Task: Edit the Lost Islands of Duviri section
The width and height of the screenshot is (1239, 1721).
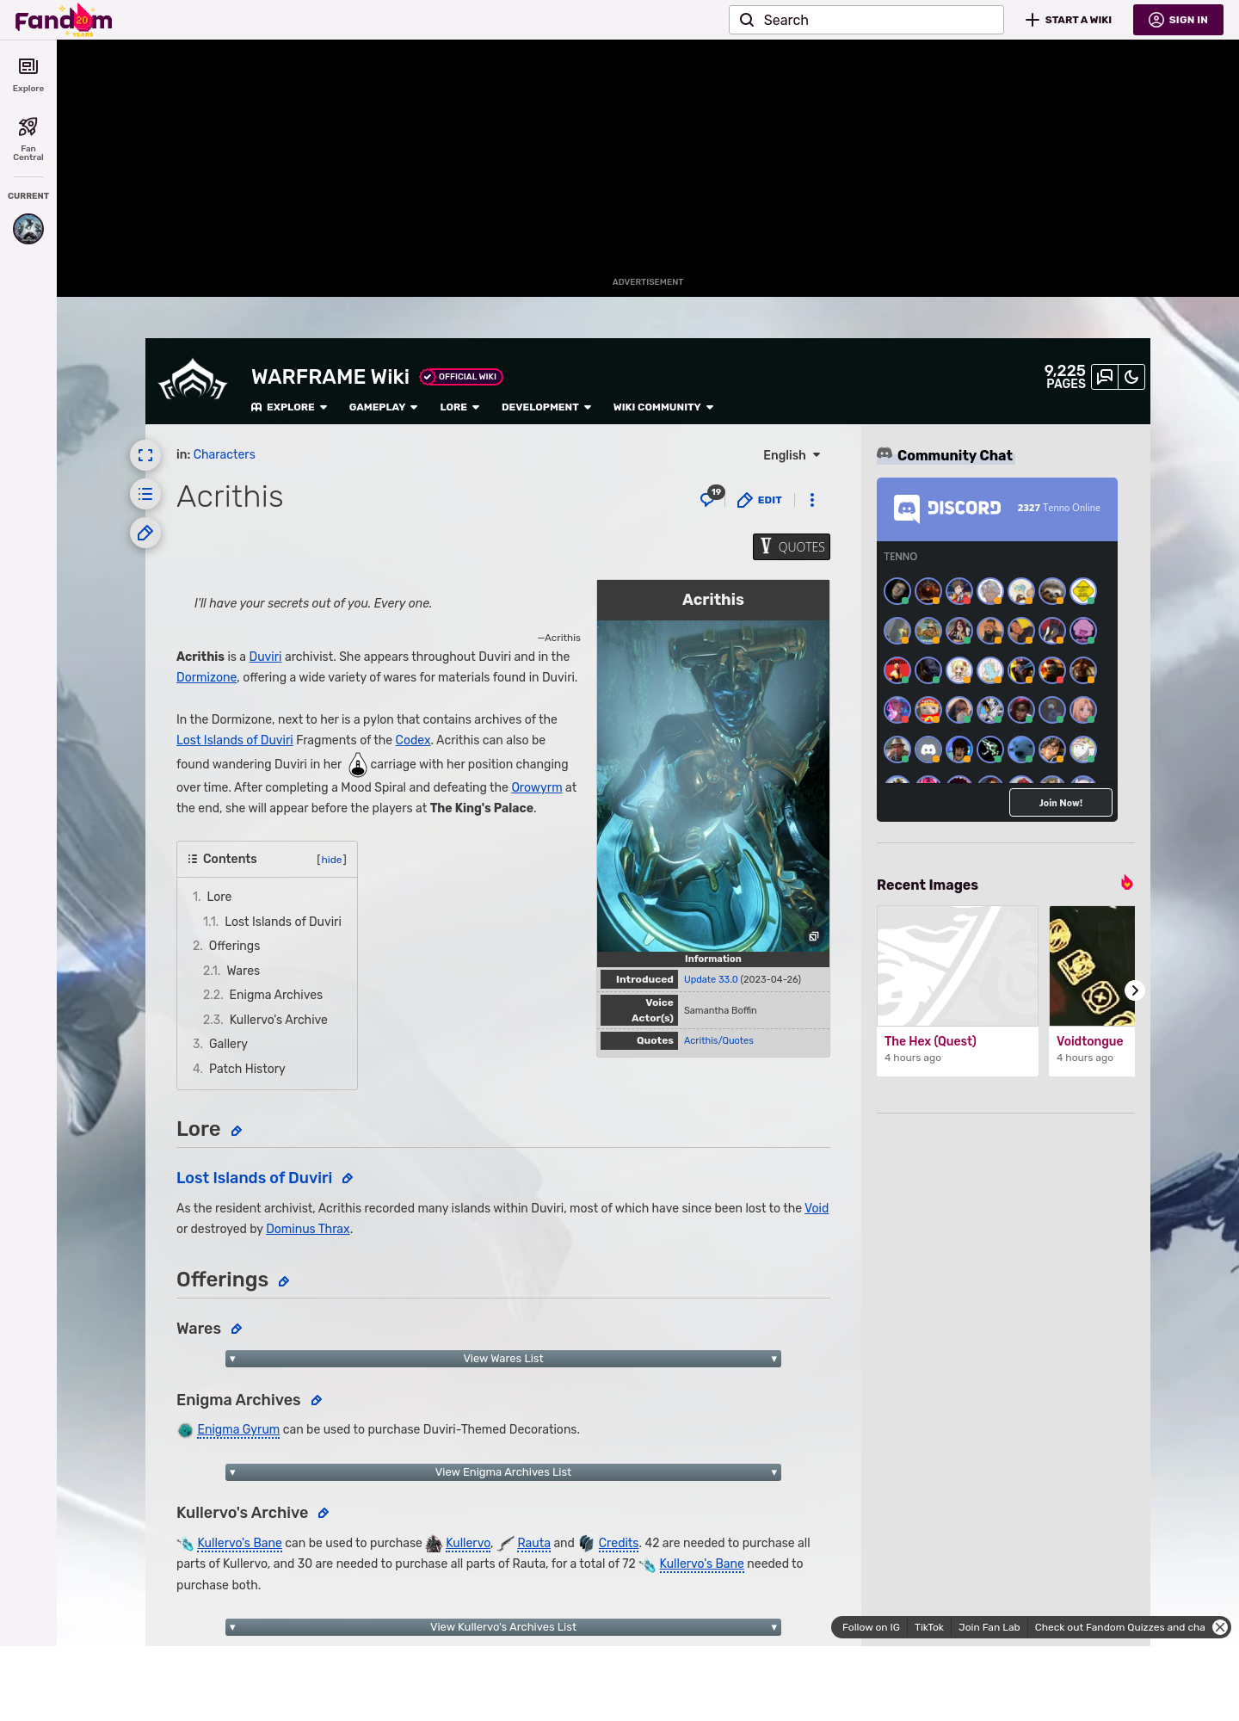Action: pyautogui.click(x=348, y=1179)
